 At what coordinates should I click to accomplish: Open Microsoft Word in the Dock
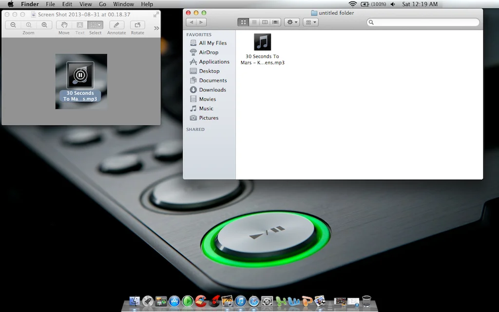coord(294,301)
